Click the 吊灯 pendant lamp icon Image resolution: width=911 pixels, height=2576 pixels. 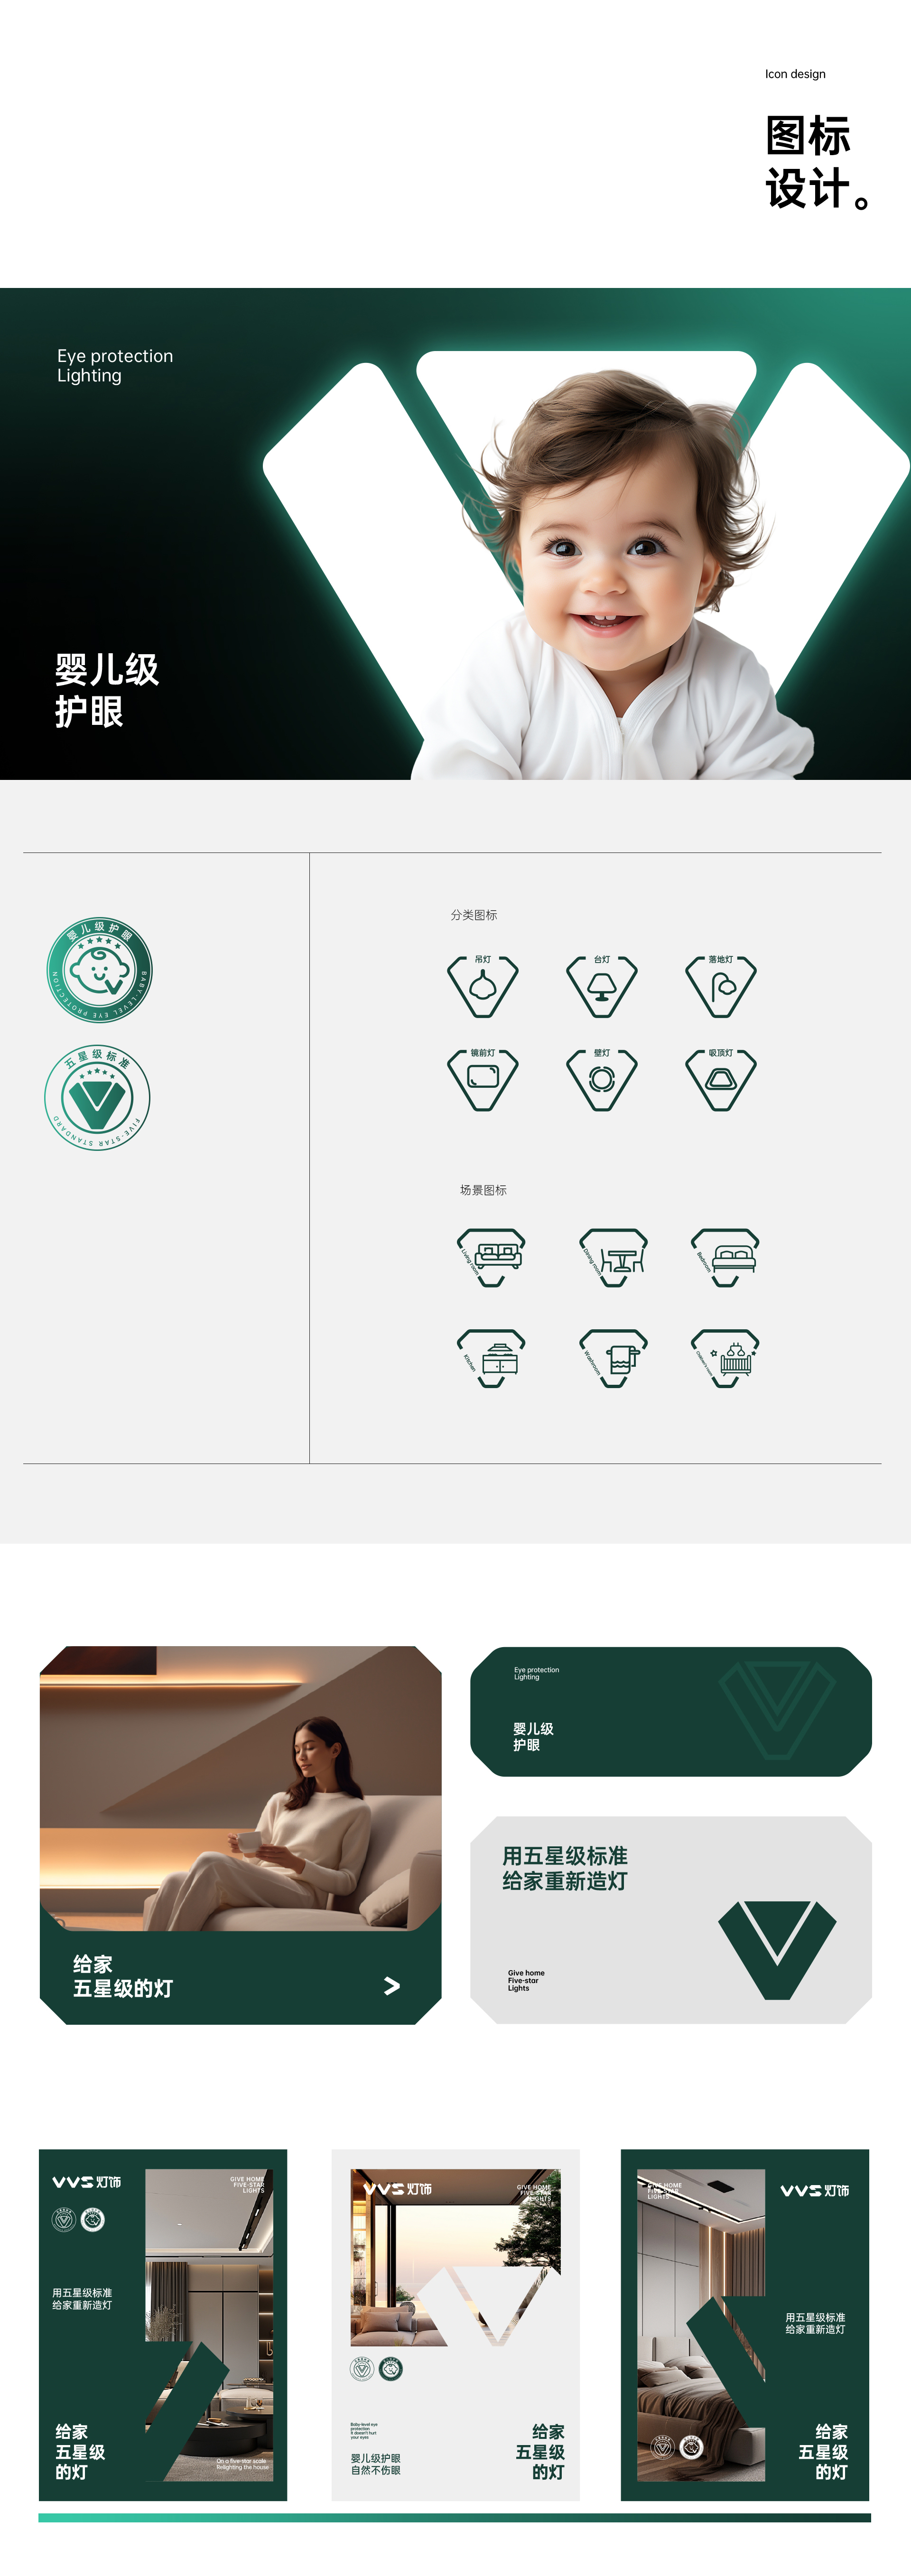[x=483, y=986]
